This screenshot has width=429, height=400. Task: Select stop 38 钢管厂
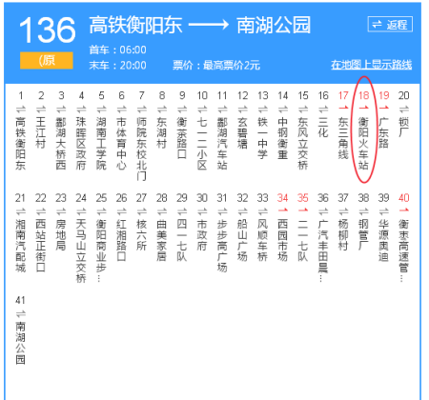363,235
